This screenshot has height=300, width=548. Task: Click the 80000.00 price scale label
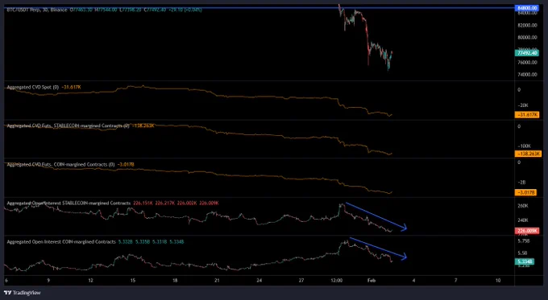click(x=527, y=37)
